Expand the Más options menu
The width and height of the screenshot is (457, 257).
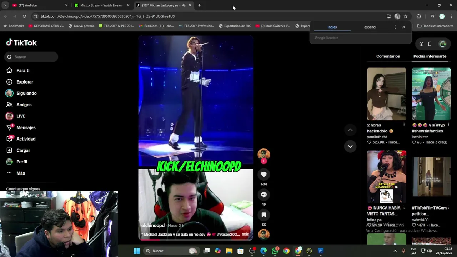point(20,173)
